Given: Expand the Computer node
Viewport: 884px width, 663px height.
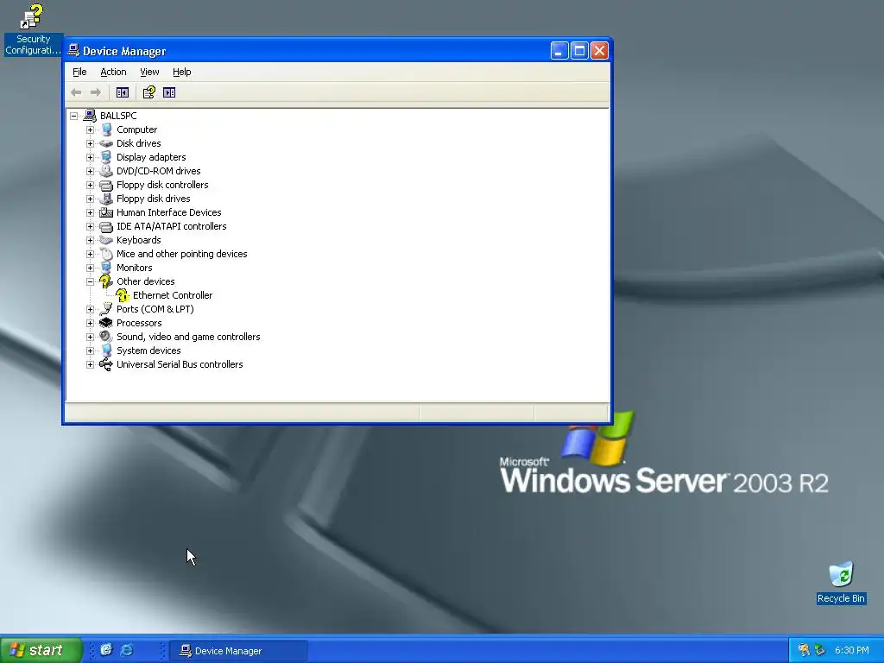Looking at the screenshot, I should point(90,129).
